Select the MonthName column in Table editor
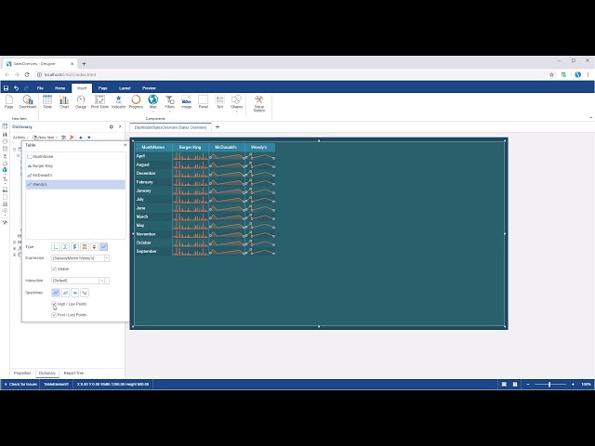 (75, 157)
